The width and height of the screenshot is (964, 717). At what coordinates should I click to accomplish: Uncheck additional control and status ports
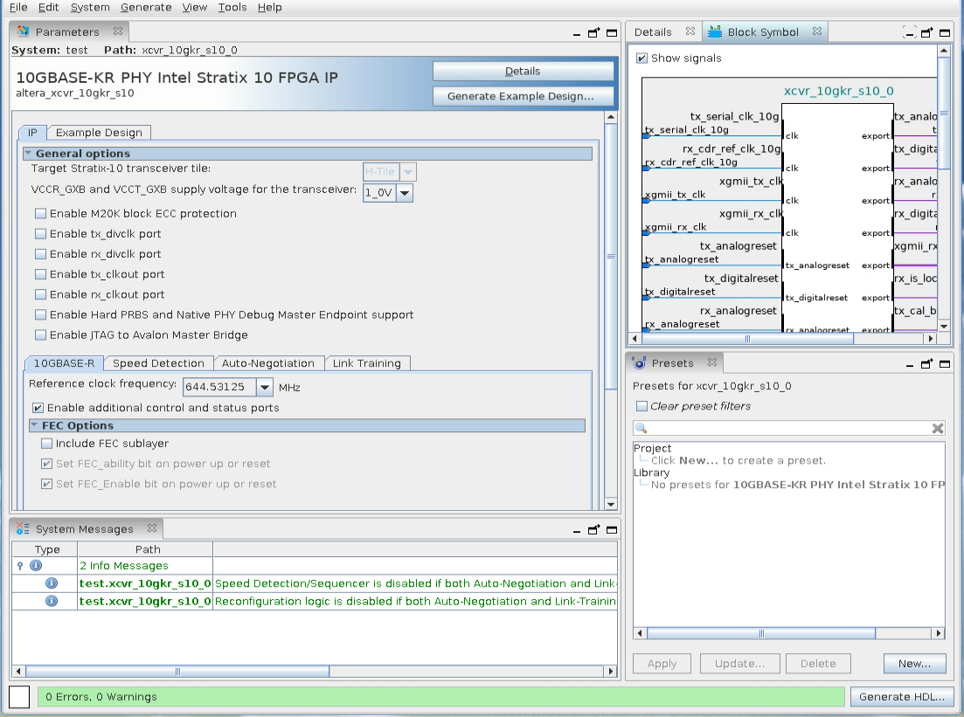pyautogui.click(x=38, y=407)
